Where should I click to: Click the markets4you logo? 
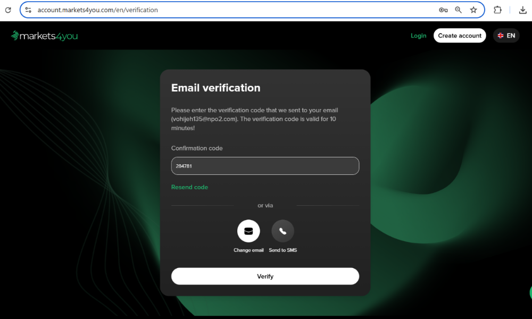coord(44,36)
